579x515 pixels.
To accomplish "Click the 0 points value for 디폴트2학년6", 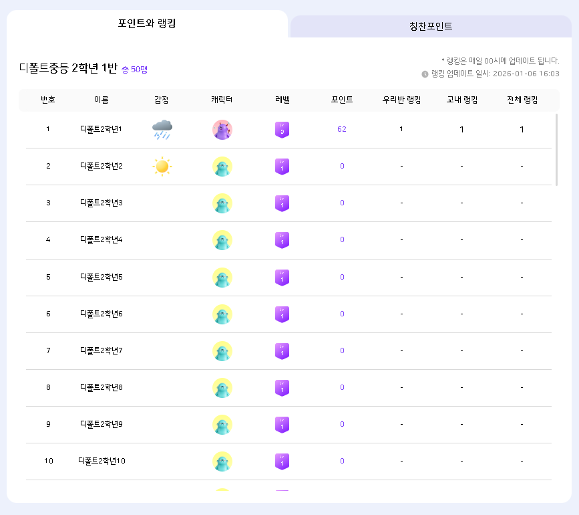I will tap(342, 314).
